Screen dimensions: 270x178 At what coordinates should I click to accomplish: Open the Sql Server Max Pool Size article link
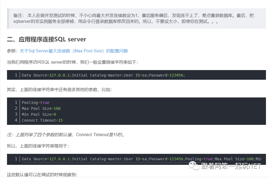click(74, 51)
